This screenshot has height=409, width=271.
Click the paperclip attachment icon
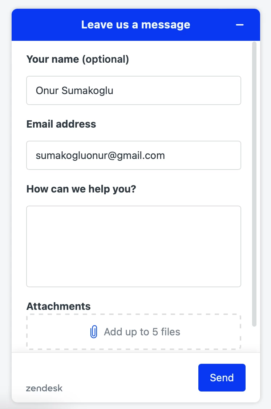93,332
